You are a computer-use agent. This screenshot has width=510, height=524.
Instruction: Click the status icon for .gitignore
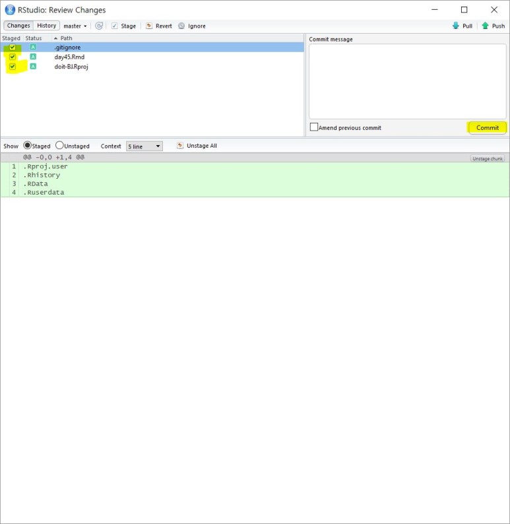(x=33, y=47)
